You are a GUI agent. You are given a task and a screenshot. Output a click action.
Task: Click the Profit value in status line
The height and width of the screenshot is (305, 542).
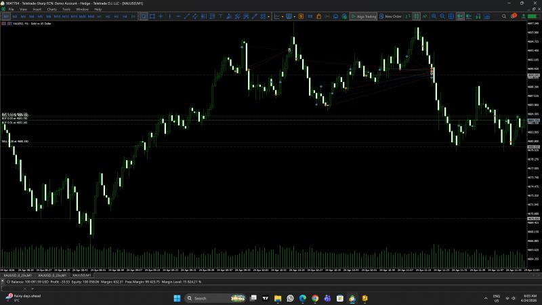tap(60, 282)
